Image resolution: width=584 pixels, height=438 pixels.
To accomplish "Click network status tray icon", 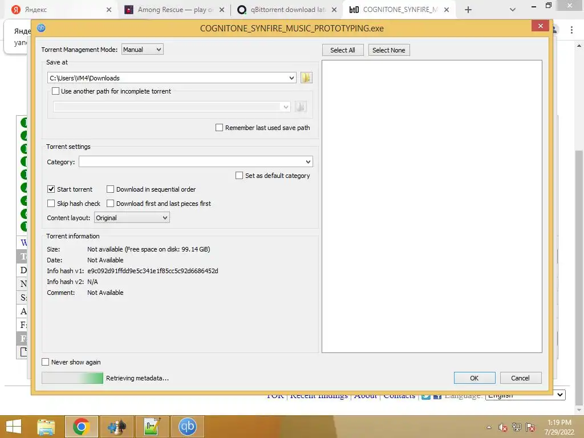I will 517,427.
